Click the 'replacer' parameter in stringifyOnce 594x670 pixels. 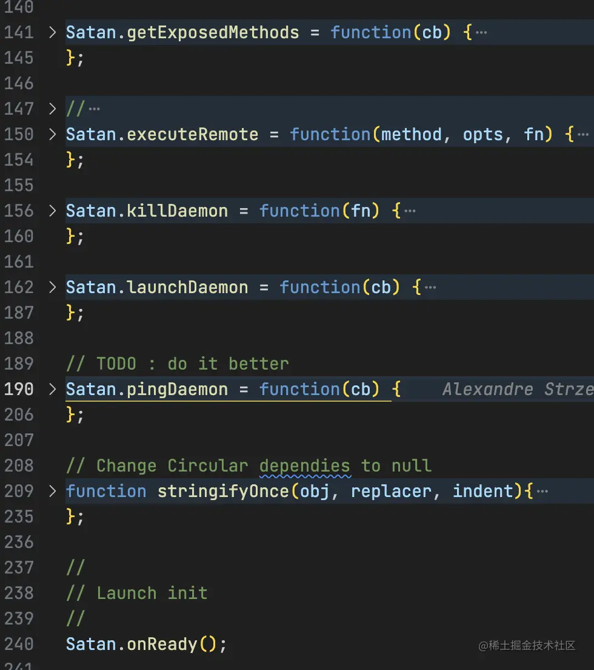391,491
